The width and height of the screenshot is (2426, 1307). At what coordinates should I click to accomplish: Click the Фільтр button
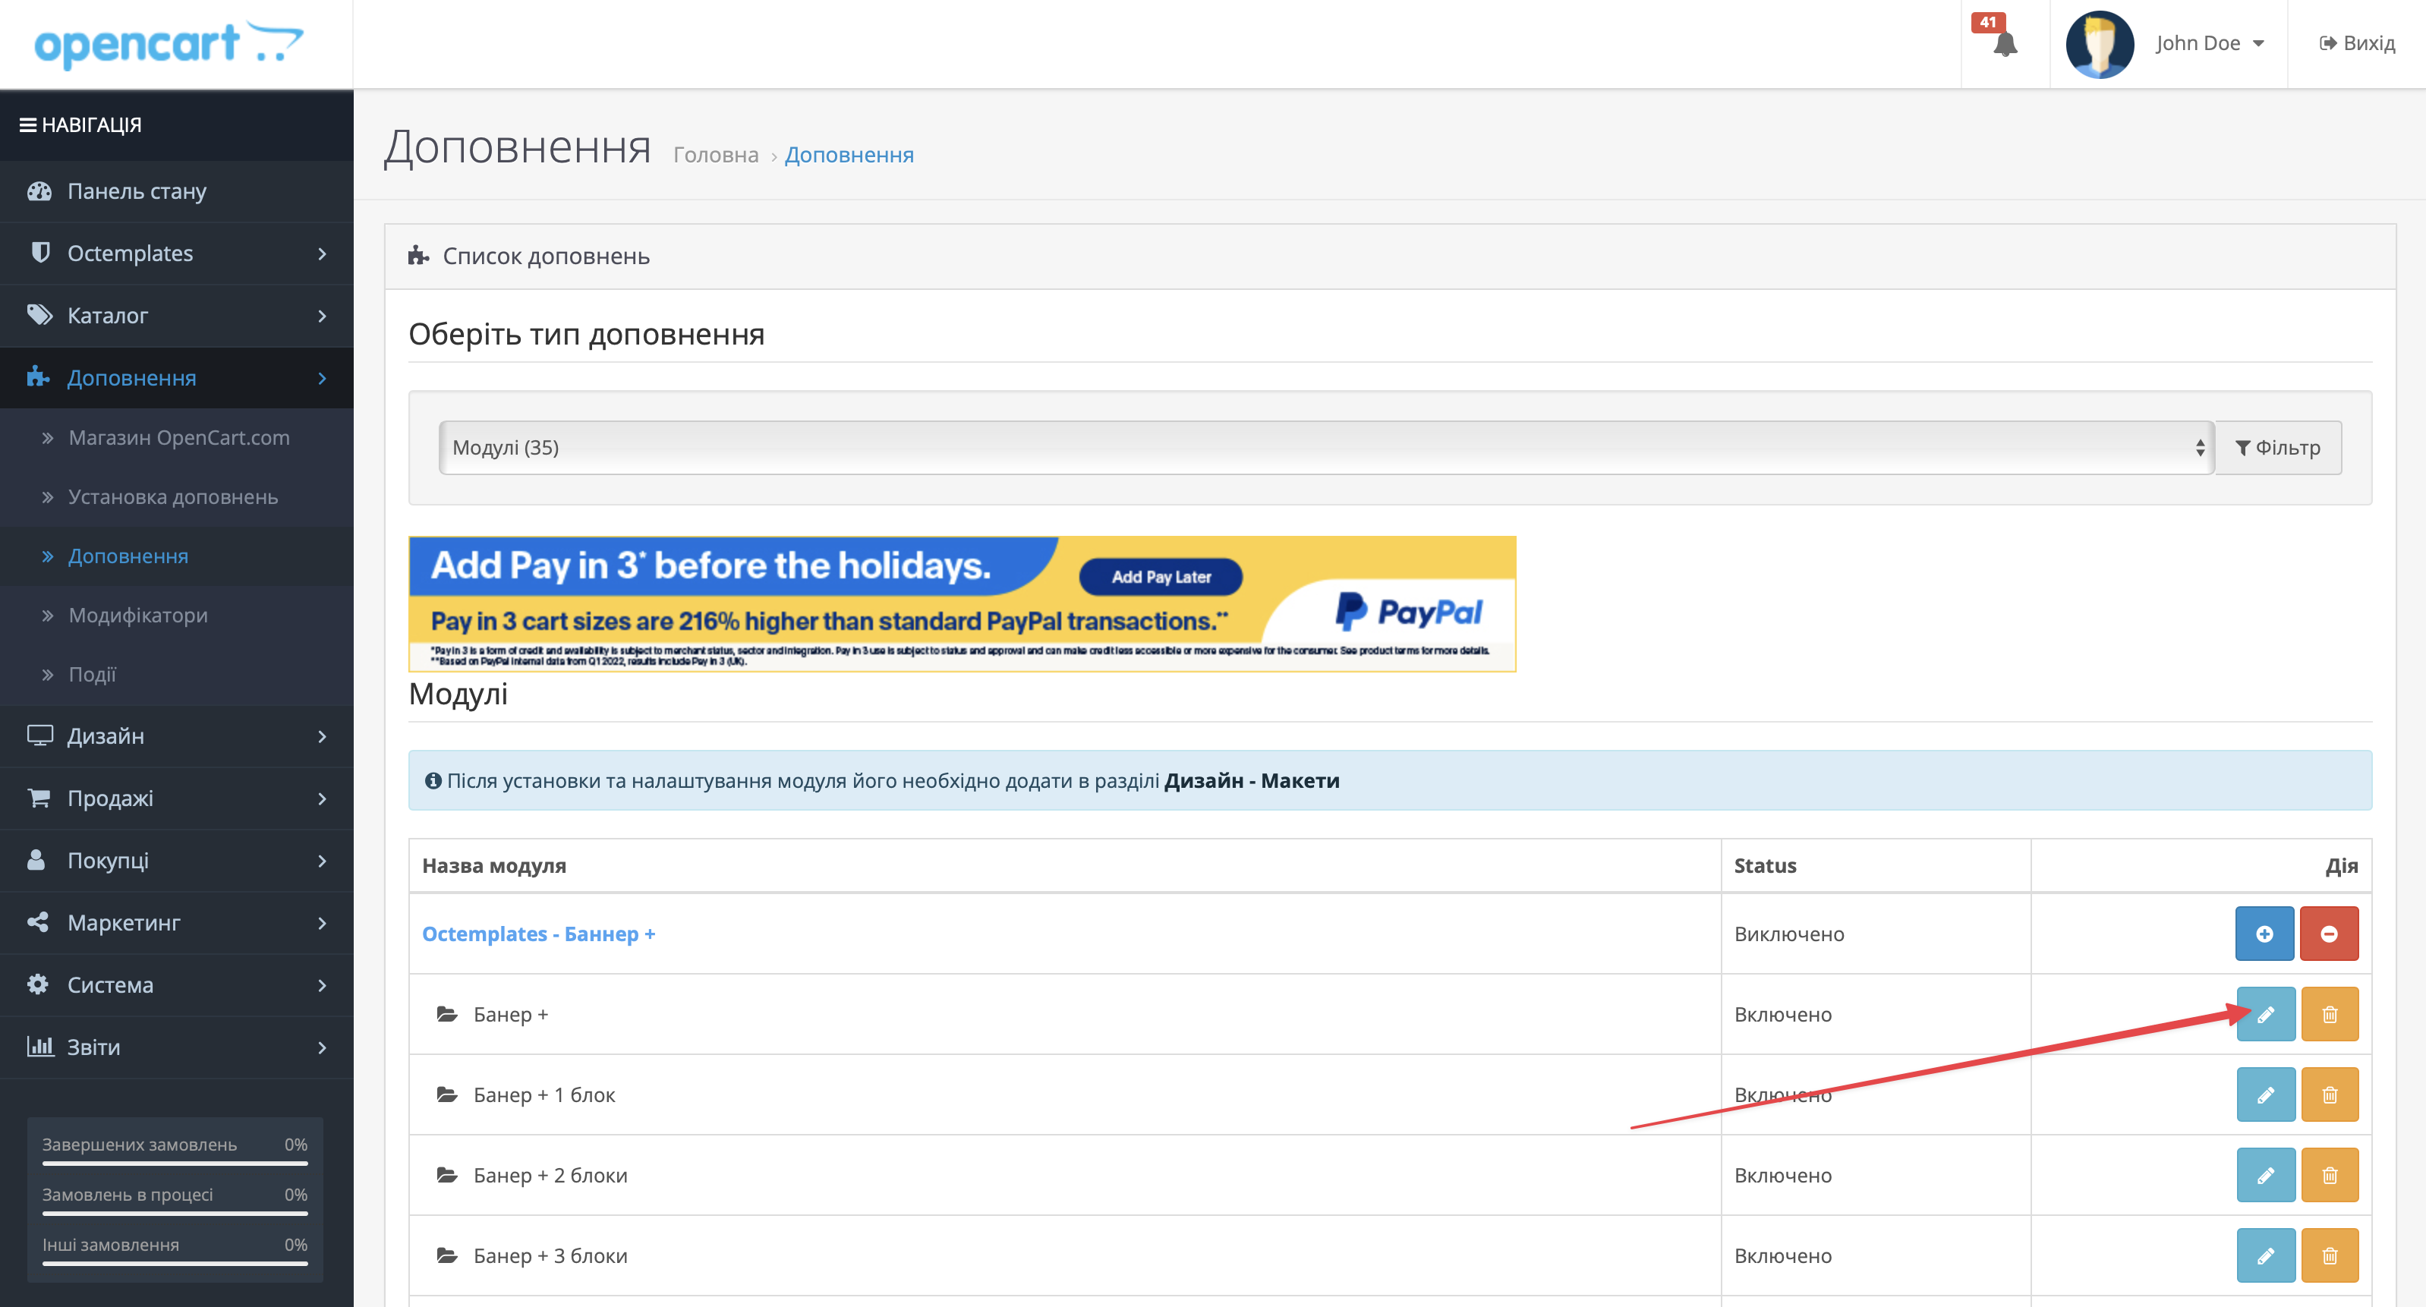[x=2277, y=447]
